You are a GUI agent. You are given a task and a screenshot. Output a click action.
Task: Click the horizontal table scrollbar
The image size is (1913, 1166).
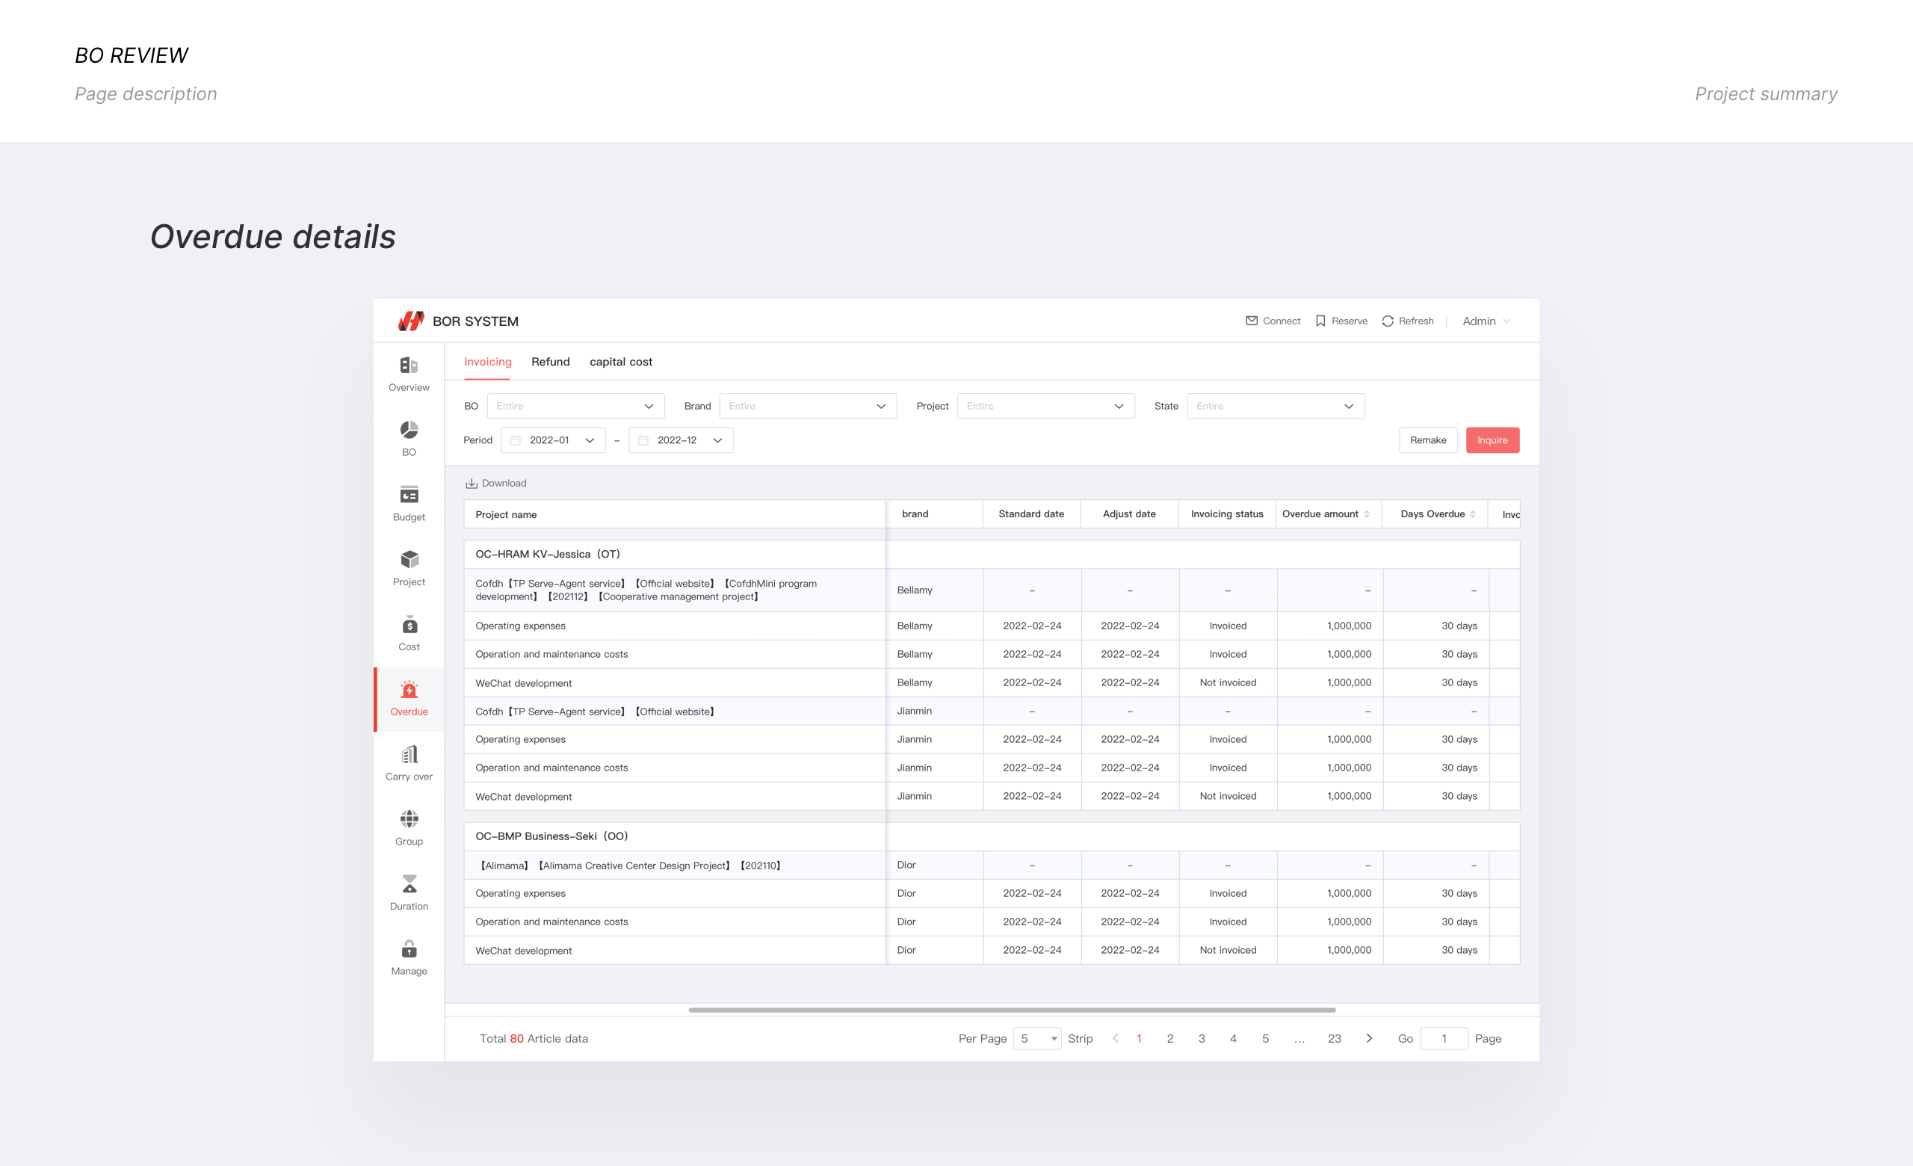point(1012,1010)
